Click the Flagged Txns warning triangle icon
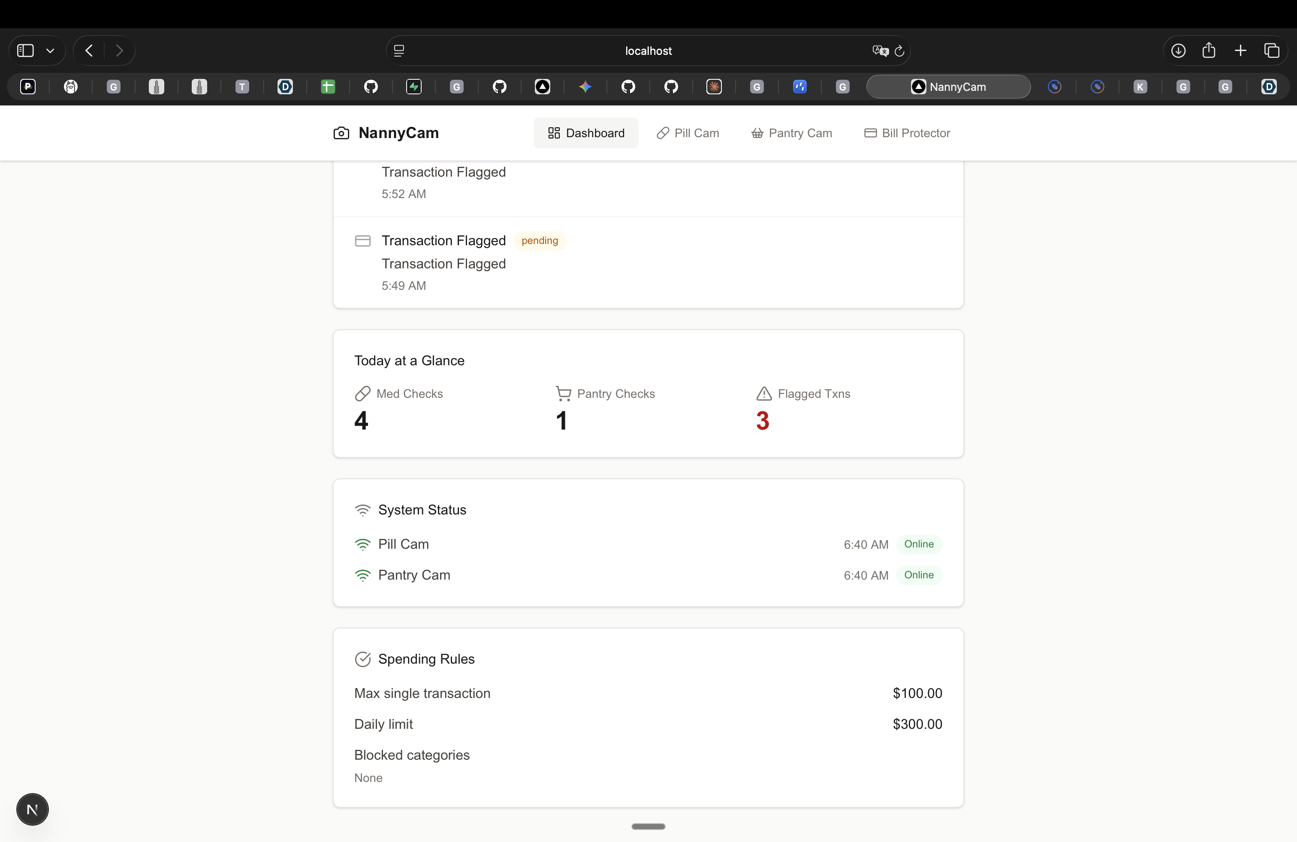1297x842 pixels. [764, 393]
